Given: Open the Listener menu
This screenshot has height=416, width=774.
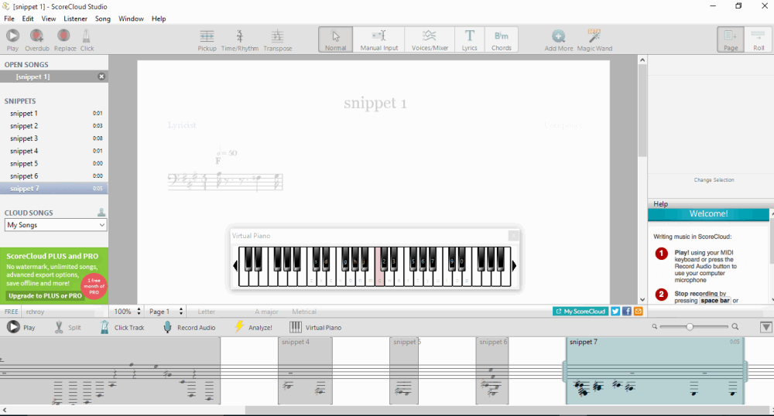Looking at the screenshot, I should click(x=76, y=19).
